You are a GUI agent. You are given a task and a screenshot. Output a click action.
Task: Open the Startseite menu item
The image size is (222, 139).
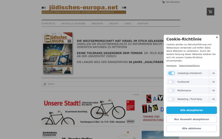[x=48, y=24]
